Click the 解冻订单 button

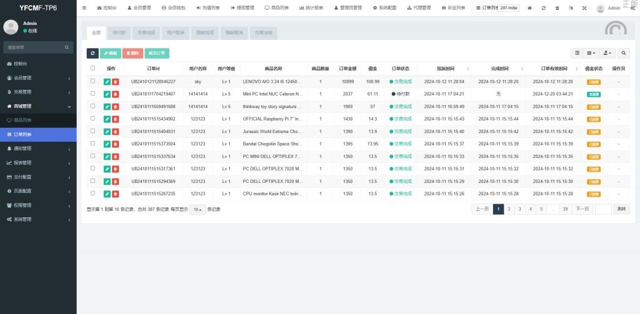point(157,54)
